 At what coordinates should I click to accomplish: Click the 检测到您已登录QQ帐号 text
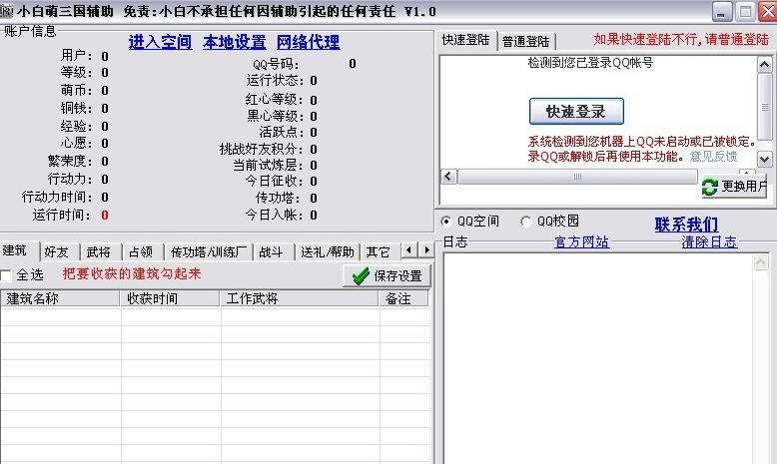tap(590, 63)
